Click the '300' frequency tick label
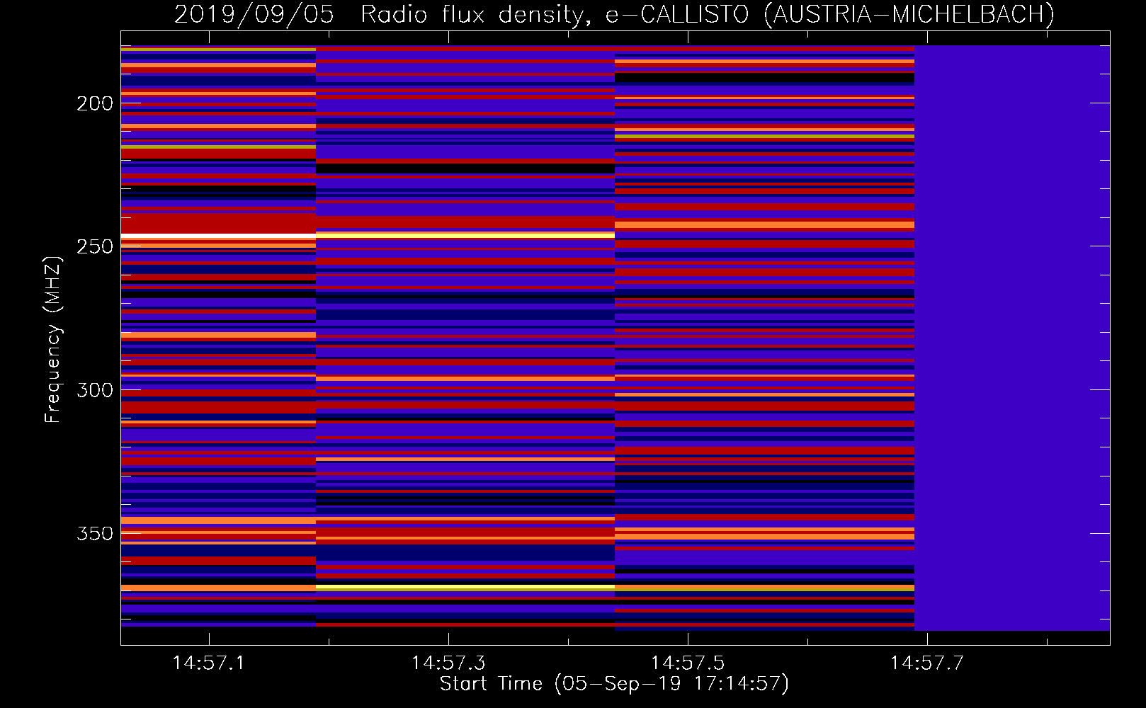This screenshot has width=1146, height=708. click(95, 390)
